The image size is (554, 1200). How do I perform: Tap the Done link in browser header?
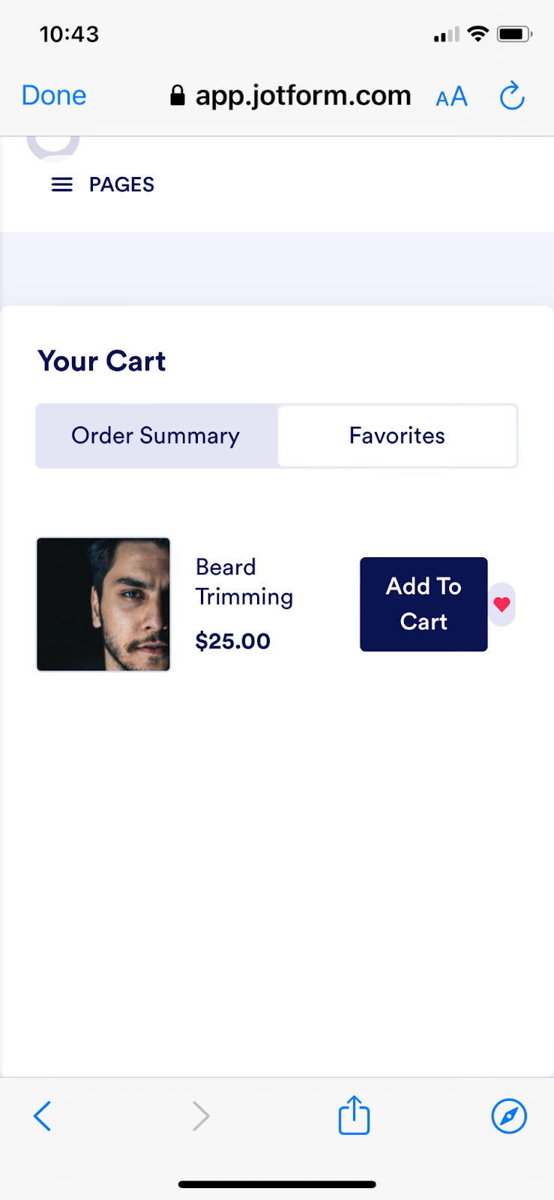pos(54,96)
